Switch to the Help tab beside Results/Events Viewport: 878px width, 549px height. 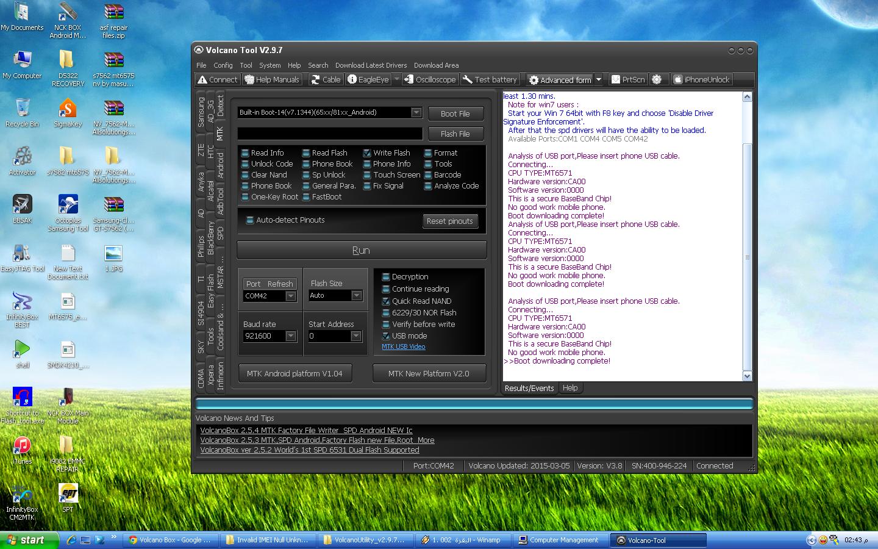[x=570, y=388]
